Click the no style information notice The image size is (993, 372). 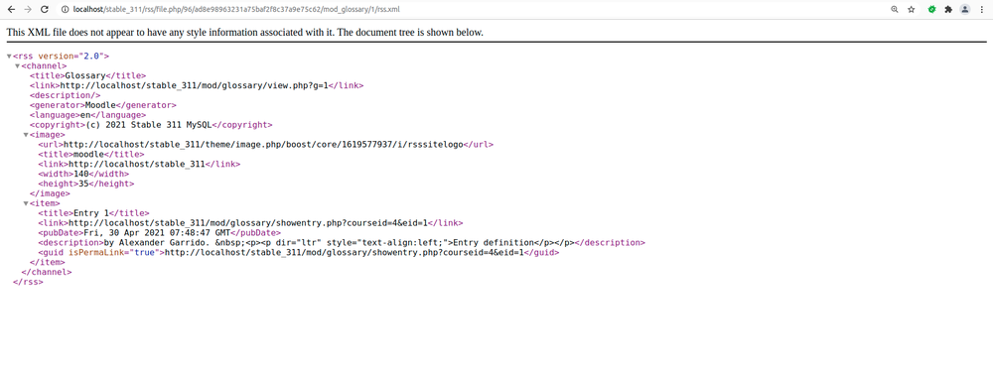[245, 33]
